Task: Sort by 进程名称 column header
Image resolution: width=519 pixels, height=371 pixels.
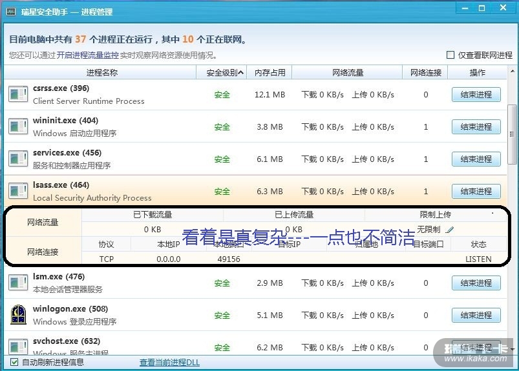Action: [x=101, y=73]
